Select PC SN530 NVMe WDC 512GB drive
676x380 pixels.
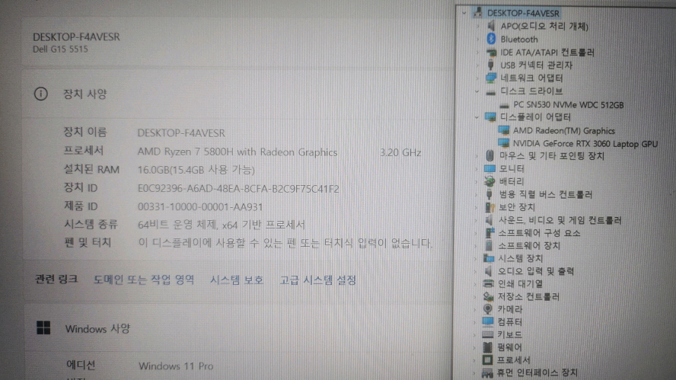pyautogui.click(x=568, y=104)
